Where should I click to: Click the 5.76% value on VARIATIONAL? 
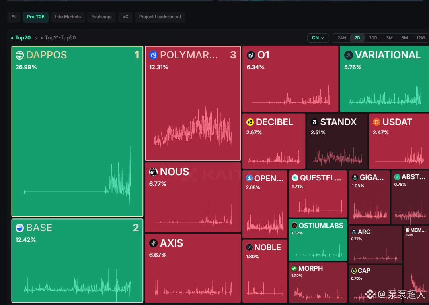(353, 67)
